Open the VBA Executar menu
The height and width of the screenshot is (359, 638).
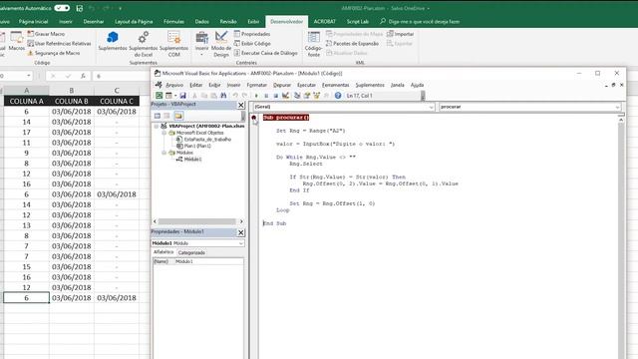click(306, 85)
